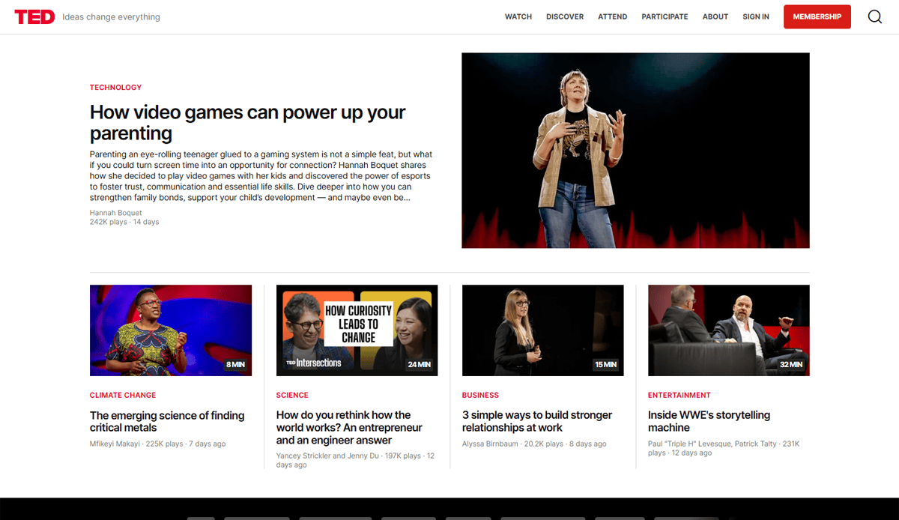Click the TED logo
This screenshot has height=520, width=899.
click(34, 16)
